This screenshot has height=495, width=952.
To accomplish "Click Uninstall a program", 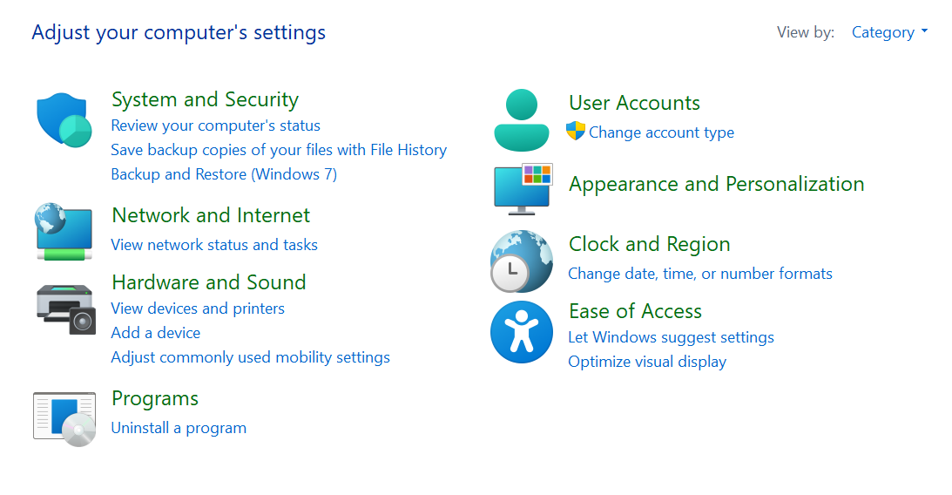I will pyautogui.click(x=179, y=428).
